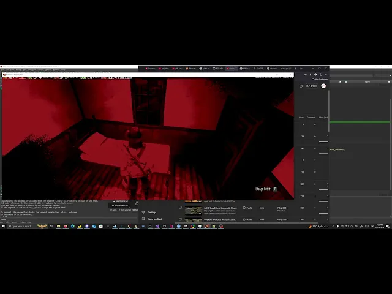Open File Explorer from the taskbar
Image resolution: width=392 pixels, height=294 pixels.
[59, 226]
